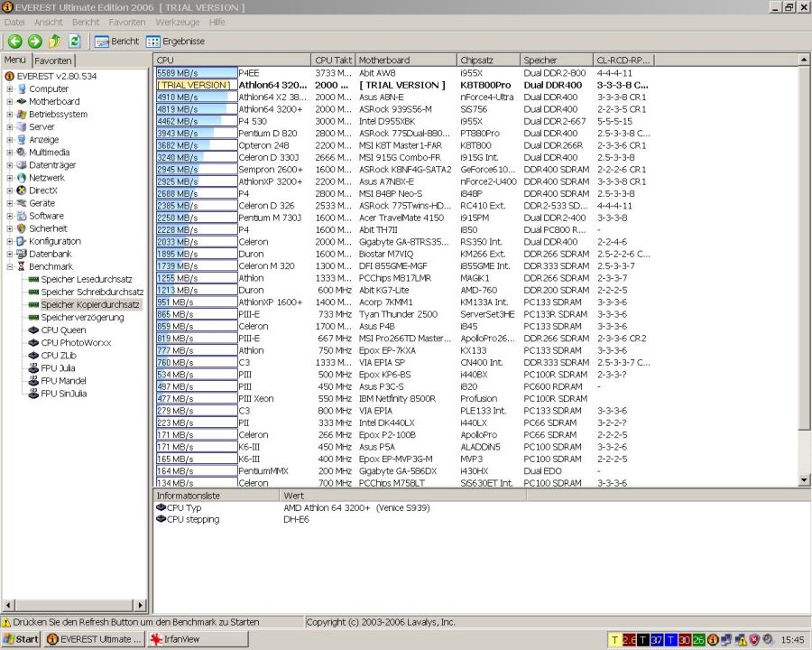This screenshot has width=812, height=650.
Task: Select the DirectX tree icon
Action: click(22, 190)
